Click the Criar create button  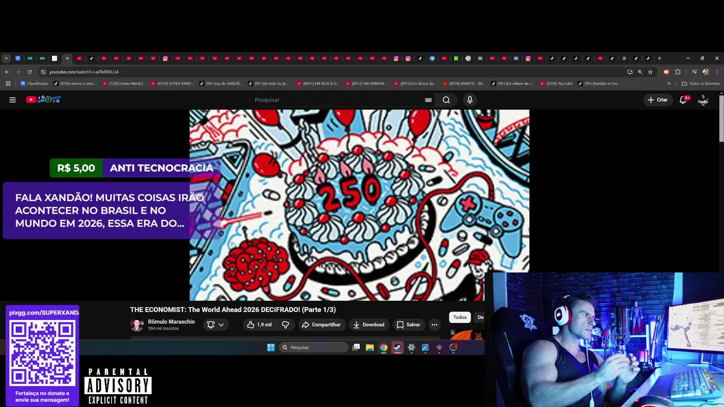tap(658, 100)
